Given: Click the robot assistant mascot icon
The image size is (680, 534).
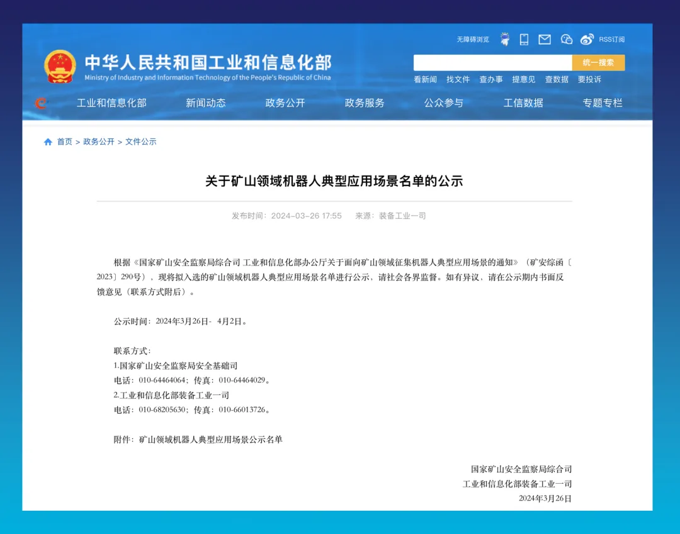Looking at the screenshot, I should [504, 38].
